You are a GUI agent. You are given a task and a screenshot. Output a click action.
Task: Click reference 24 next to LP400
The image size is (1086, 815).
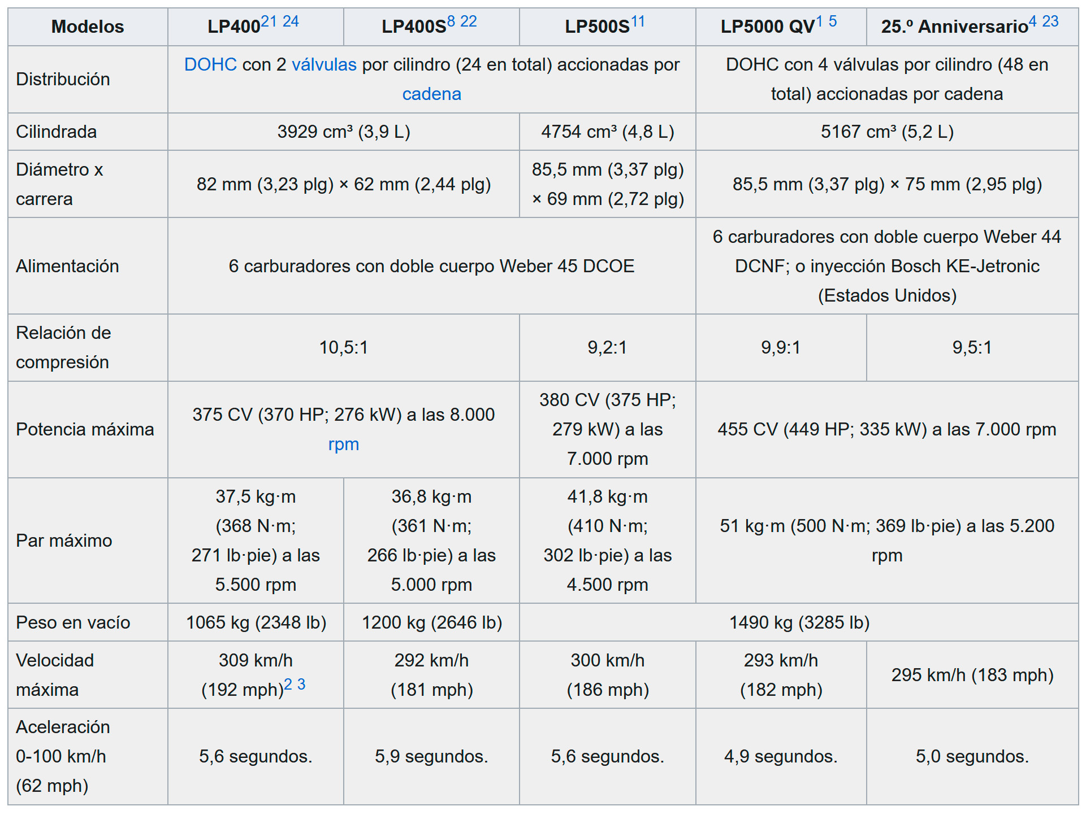pyautogui.click(x=291, y=21)
